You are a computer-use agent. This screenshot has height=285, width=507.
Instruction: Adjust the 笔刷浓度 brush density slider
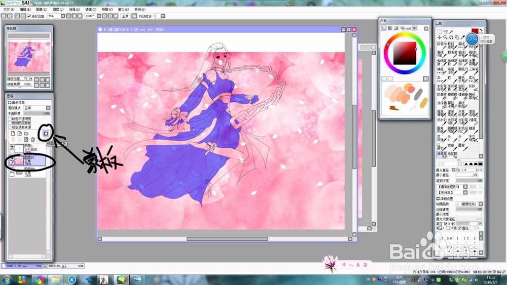click(x=469, y=180)
